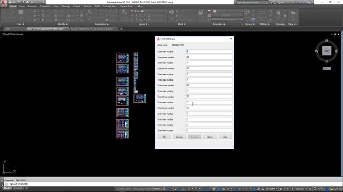Expand the Utilities panel dropdown

[264, 24]
